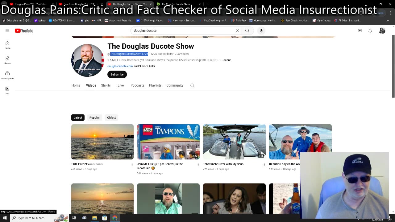395x222 pixels.
Task: Open the Associated Press bookmark
Action: click(118, 20)
